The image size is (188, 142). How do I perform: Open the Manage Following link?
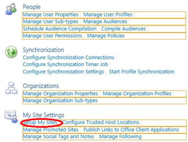click(x=120, y=136)
